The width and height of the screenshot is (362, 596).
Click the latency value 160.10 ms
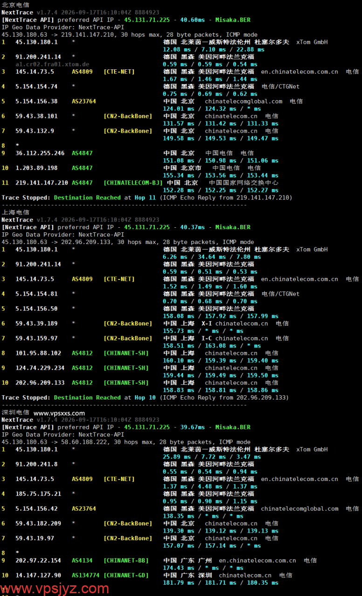point(178,360)
